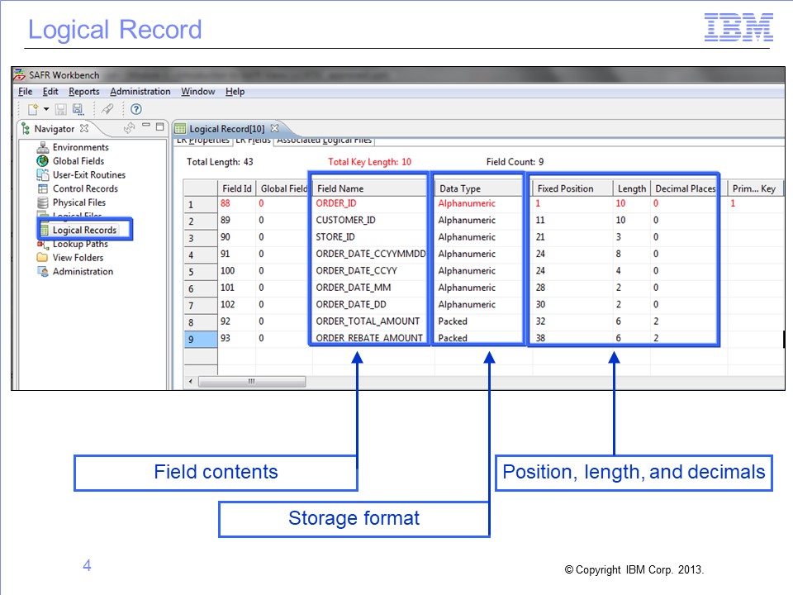Select Environments in Navigator
793x595 pixels.
click(80, 147)
